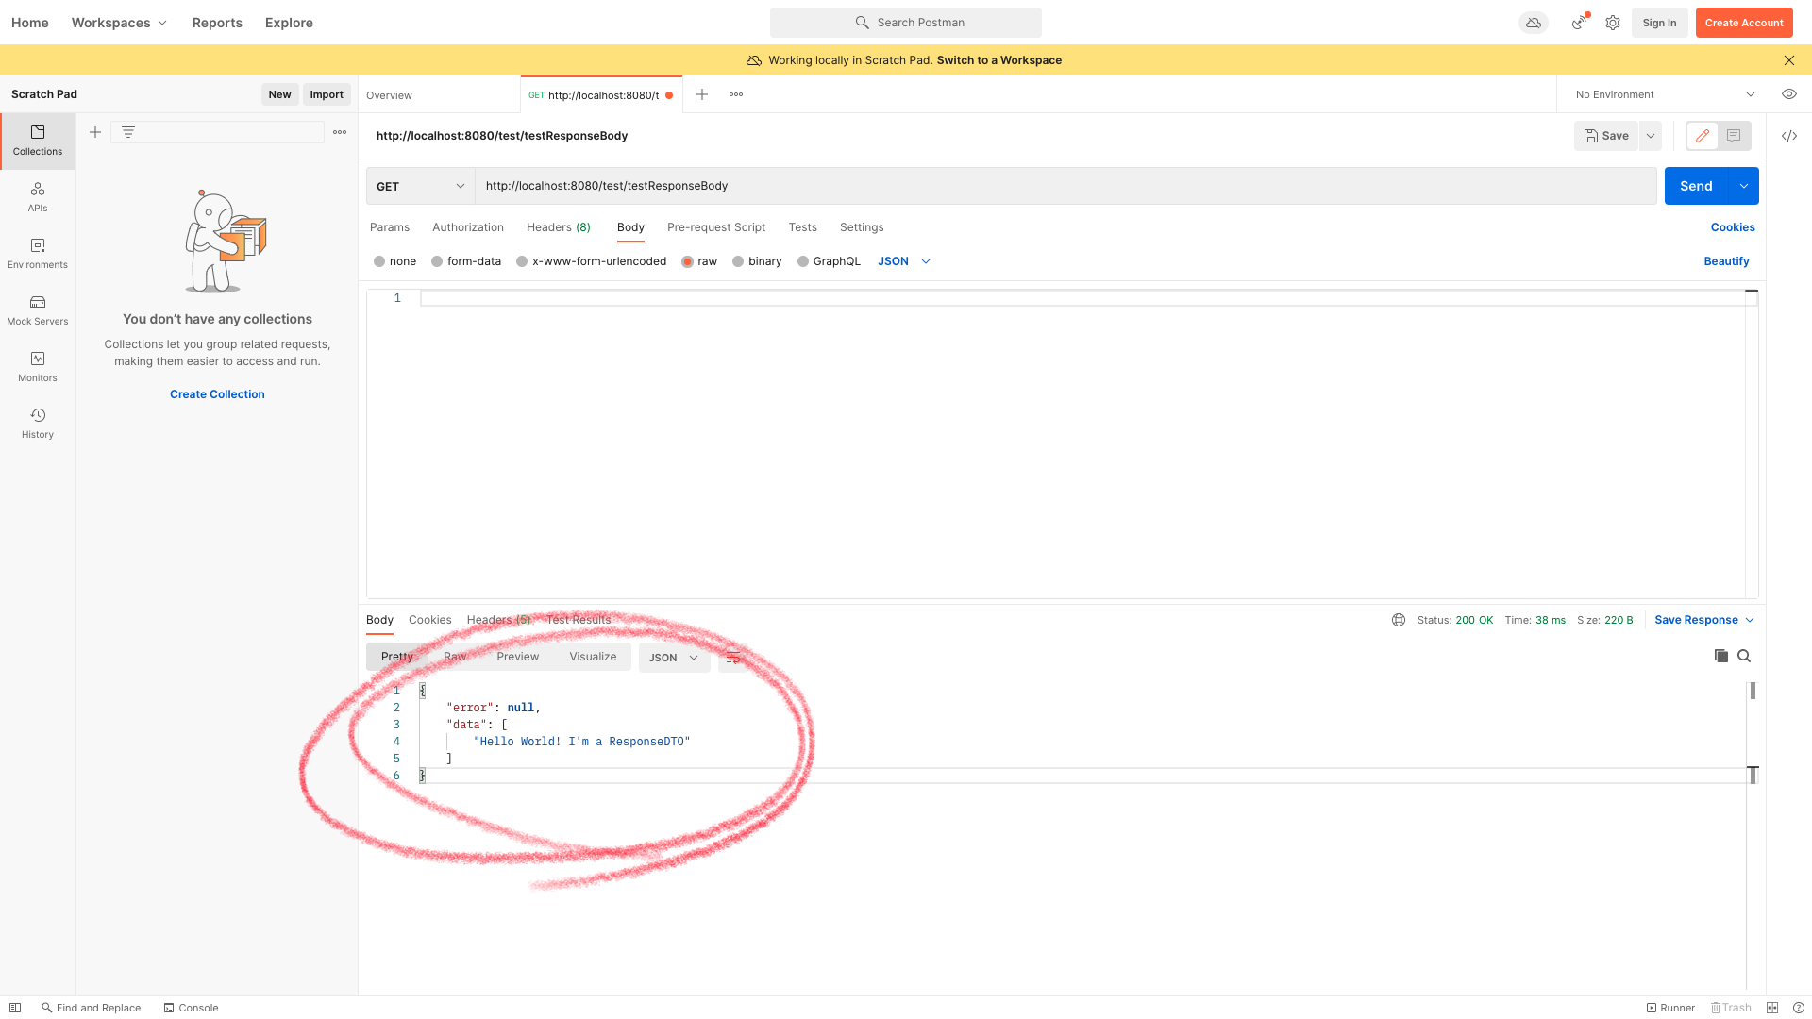
Task: Open the Mock Servers sidebar panel
Action: pyautogui.click(x=38, y=309)
